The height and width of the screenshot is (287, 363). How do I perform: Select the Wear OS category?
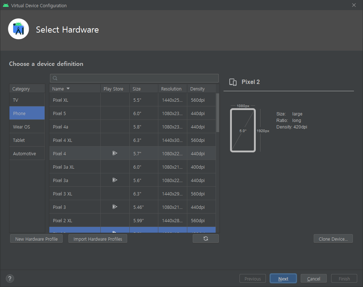[27, 127]
